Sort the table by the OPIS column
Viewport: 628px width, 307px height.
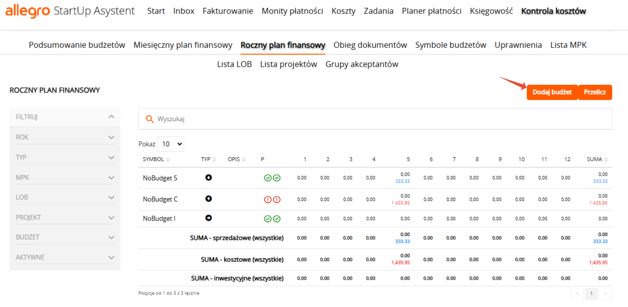237,159
